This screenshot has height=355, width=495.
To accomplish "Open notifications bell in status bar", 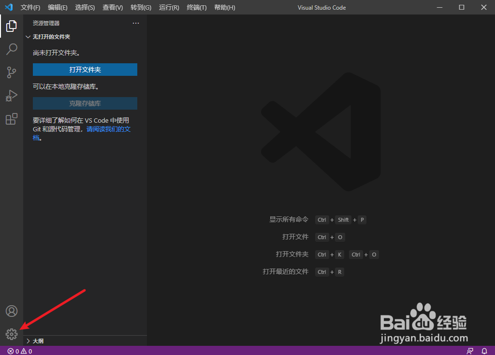I will point(484,351).
